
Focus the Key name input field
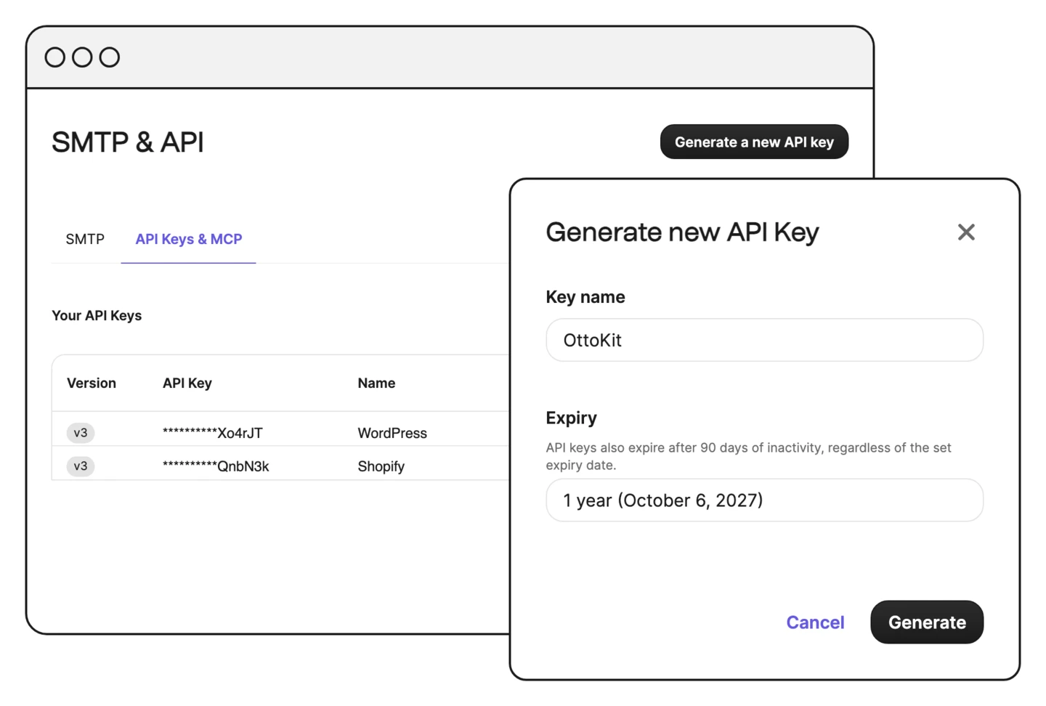click(764, 340)
